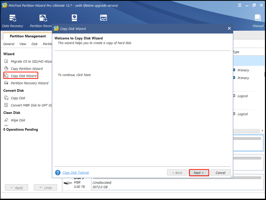Open the Copy Disk Tutorial link
The image size is (266, 200).
pyautogui.click(x=76, y=173)
